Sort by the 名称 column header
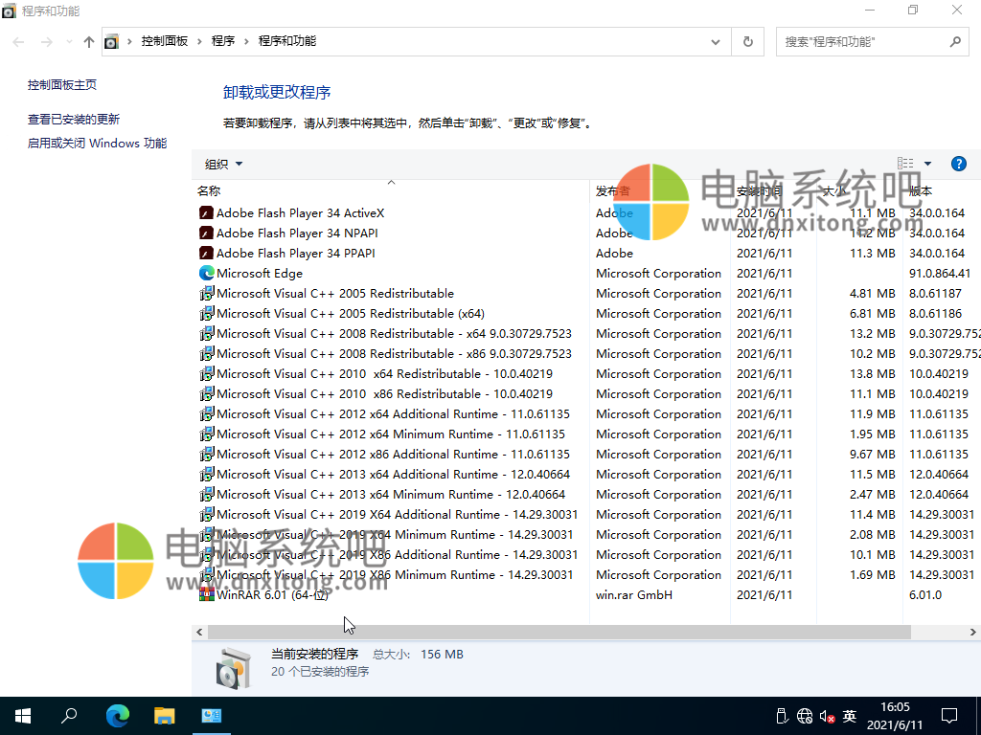The height and width of the screenshot is (735, 981). [391, 190]
